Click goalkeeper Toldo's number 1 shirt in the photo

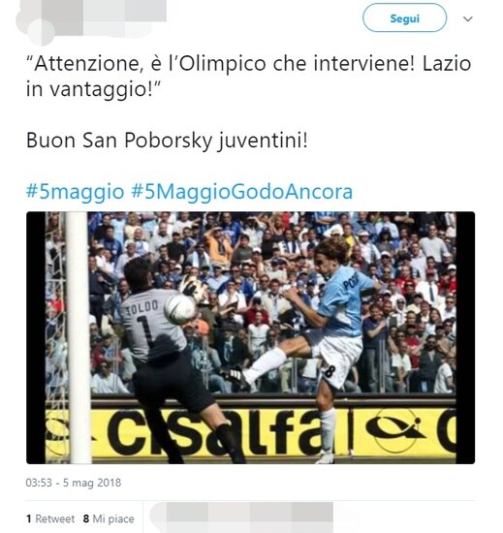[x=151, y=327]
